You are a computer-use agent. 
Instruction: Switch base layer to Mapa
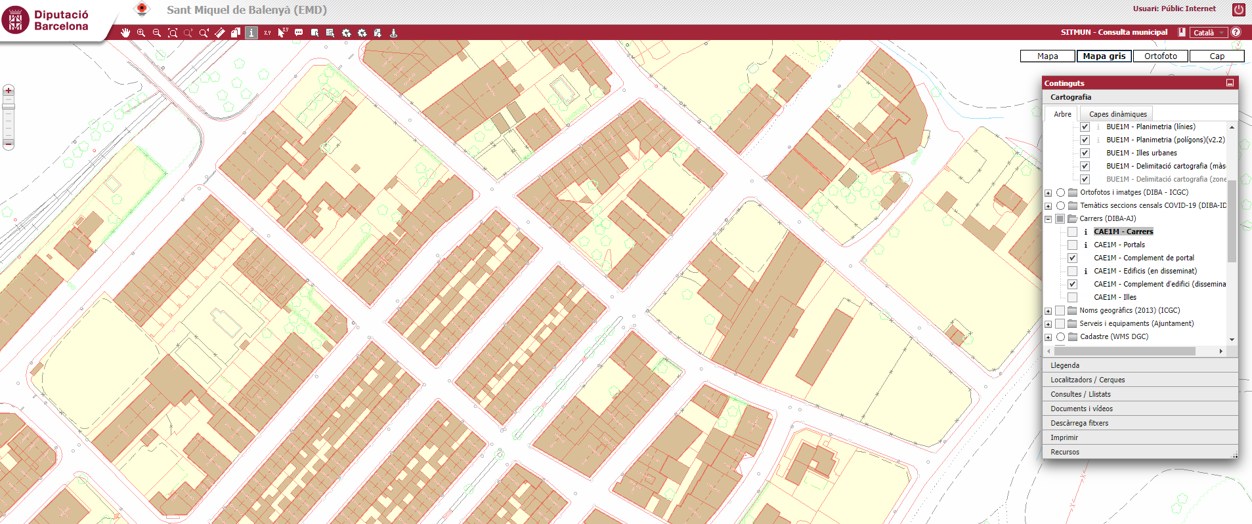[1048, 56]
